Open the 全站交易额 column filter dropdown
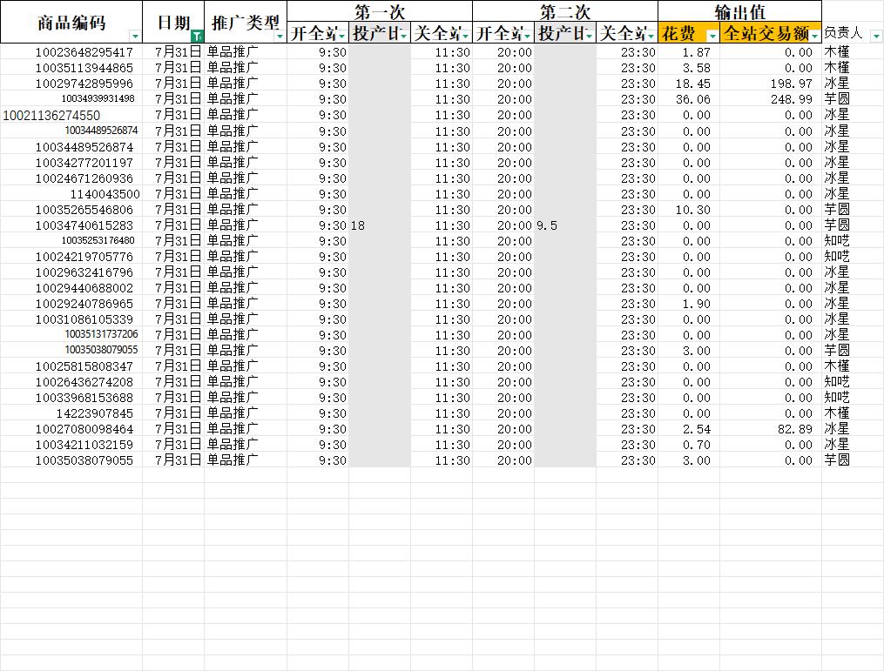 click(x=814, y=37)
